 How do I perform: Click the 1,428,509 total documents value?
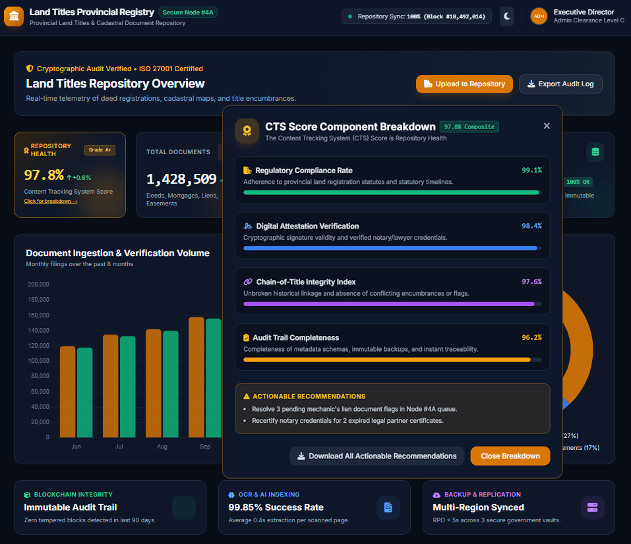click(181, 179)
